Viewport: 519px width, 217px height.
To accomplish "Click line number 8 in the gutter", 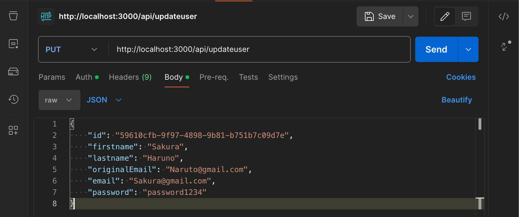I will pos(55,204).
